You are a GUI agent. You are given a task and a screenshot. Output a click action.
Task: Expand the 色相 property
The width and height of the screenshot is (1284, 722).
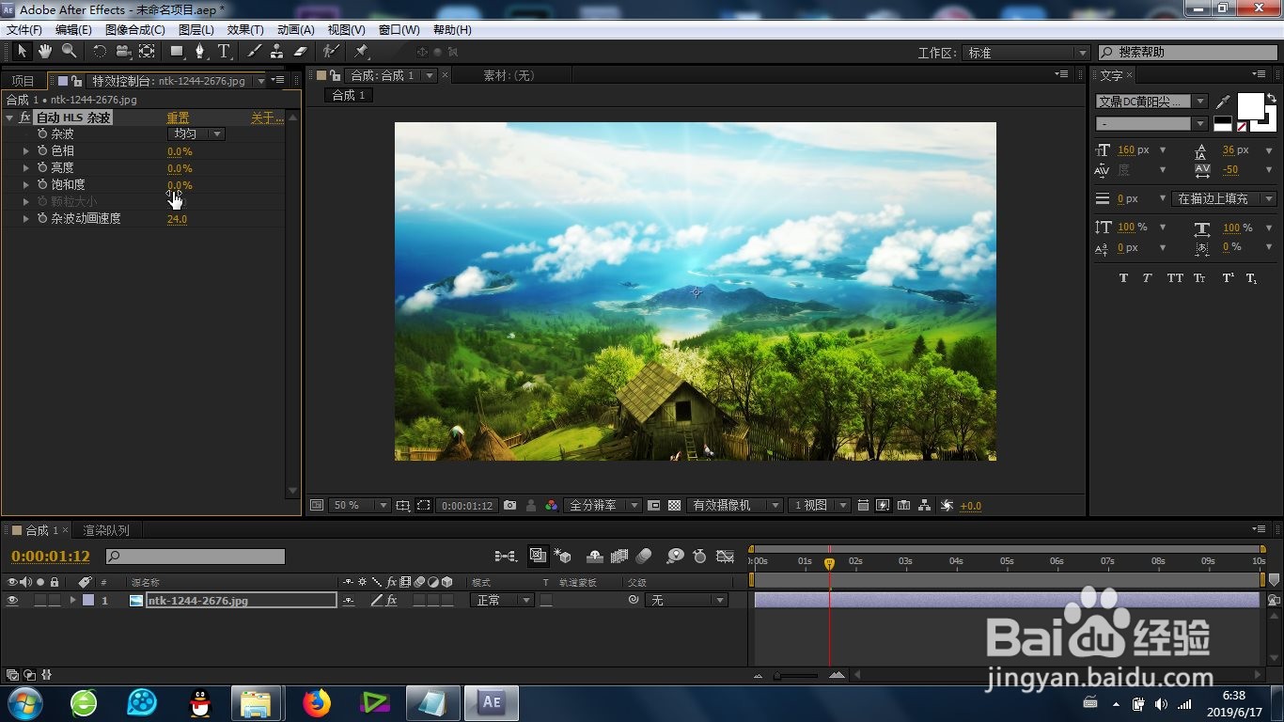pyautogui.click(x=26, y=150)
